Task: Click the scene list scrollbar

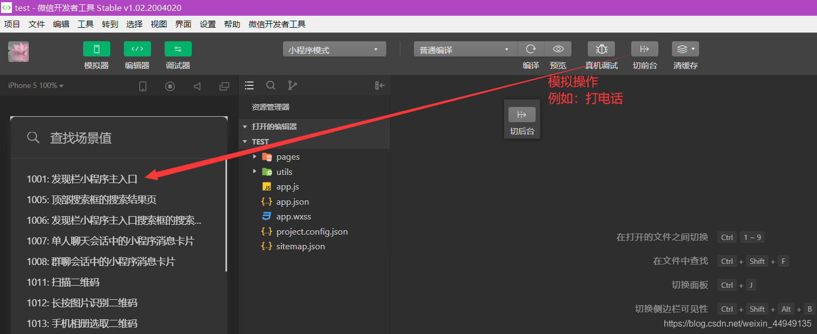Action: click(226, 215)
